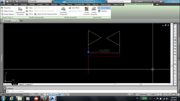Click the horizontal scrollbar thumb
Viewport: 180px width, 101px height.
(x=141, y=84)
